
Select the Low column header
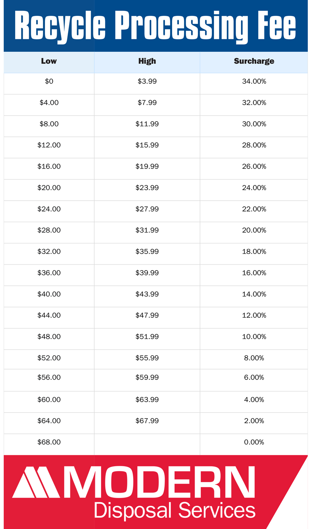point(49,61)
